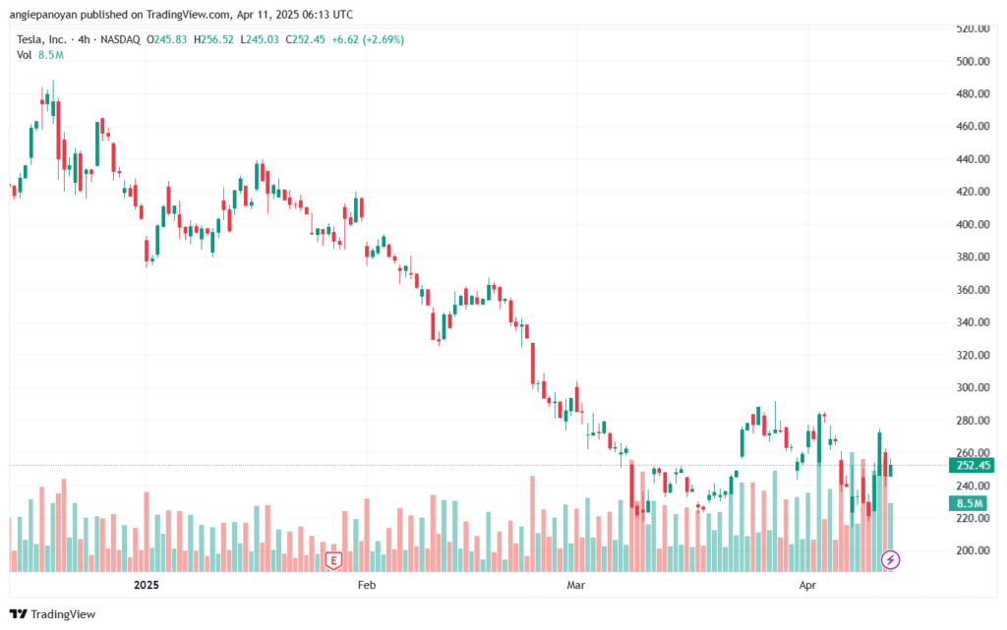Click the 300.00 price axis label
The image size is (1007, 630).
point(973,387)
